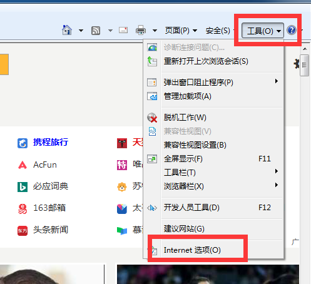
Task: Open the Print dropdown arrow
Action: pyautogui.click(x=155, y=31)
